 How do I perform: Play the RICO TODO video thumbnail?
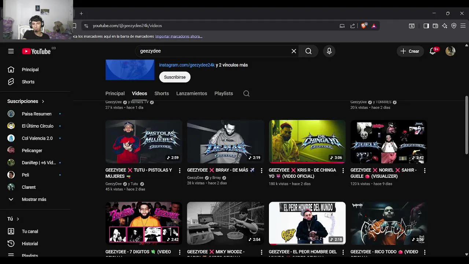[389, 223]
